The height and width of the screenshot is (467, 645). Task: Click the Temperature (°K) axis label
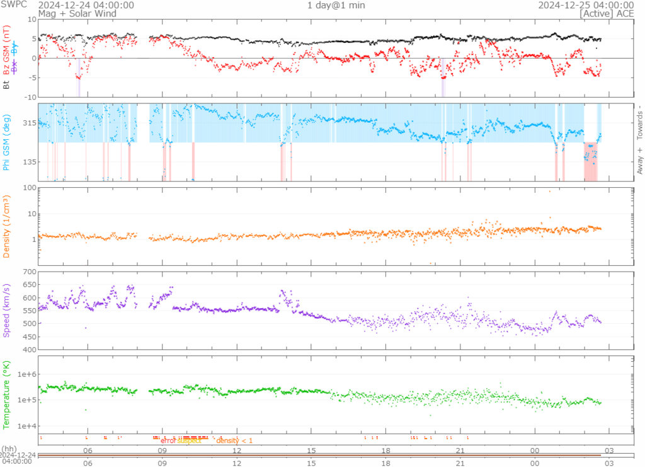coord(6,395)
